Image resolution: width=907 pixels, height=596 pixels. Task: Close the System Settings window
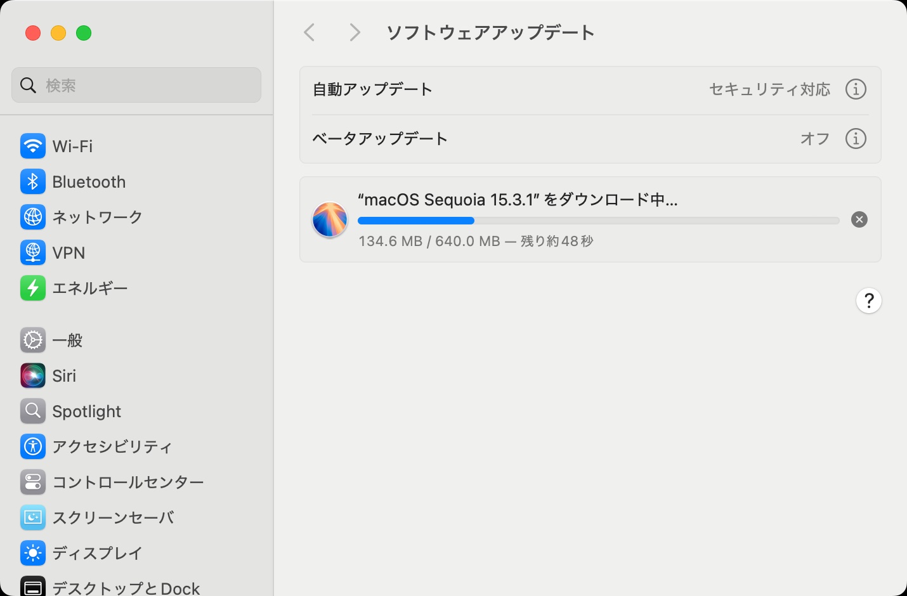33,33
